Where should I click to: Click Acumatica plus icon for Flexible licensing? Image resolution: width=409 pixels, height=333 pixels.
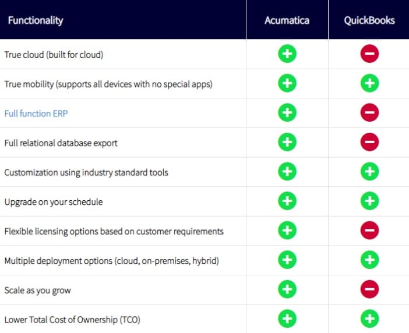tap(287, 231)
